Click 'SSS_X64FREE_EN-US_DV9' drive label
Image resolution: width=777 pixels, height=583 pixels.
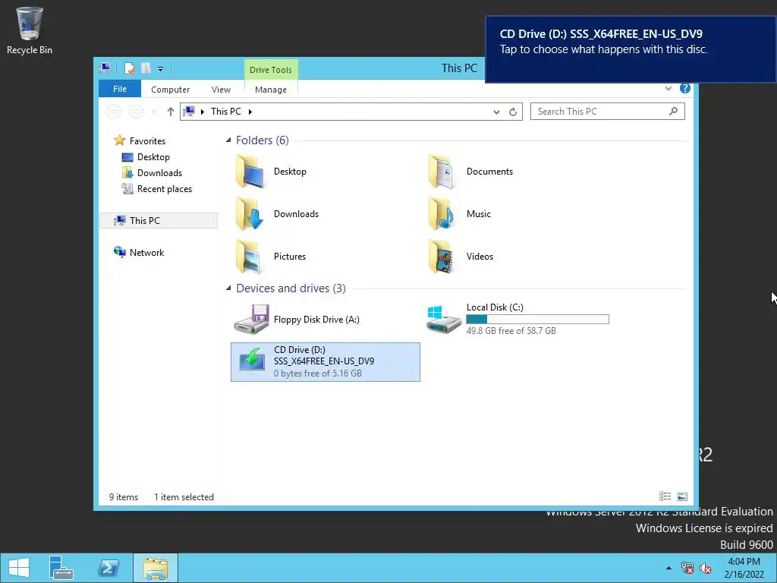click(324, 361)
